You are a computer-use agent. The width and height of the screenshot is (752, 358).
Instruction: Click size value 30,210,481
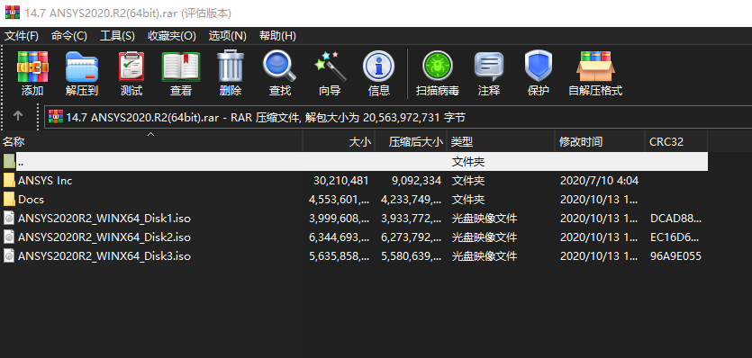coord(341,181)
